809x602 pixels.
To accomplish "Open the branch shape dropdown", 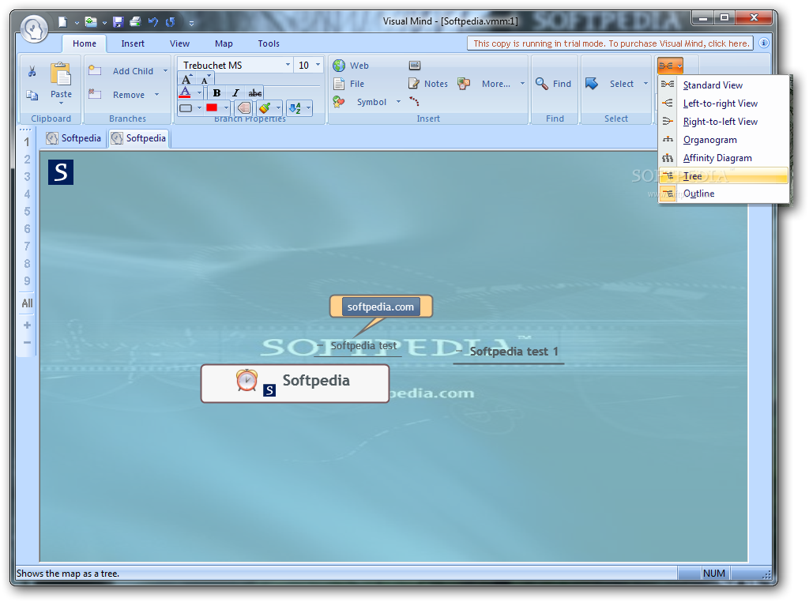I will (199, 107).
